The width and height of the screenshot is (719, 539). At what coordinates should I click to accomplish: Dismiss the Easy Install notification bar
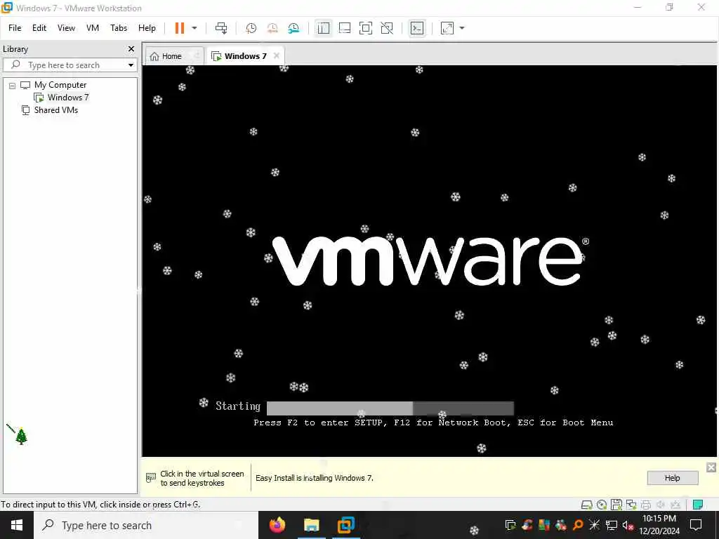pyautogui.click(x=711, y=467)
